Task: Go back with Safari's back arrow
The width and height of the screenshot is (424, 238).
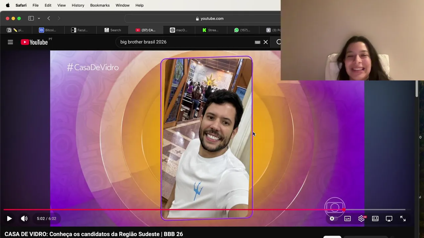Action: (x=49, y=19)
